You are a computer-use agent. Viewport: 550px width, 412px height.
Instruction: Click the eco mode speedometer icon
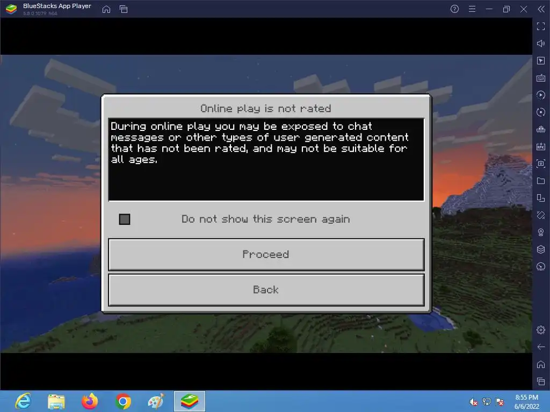tap(540, 267)
